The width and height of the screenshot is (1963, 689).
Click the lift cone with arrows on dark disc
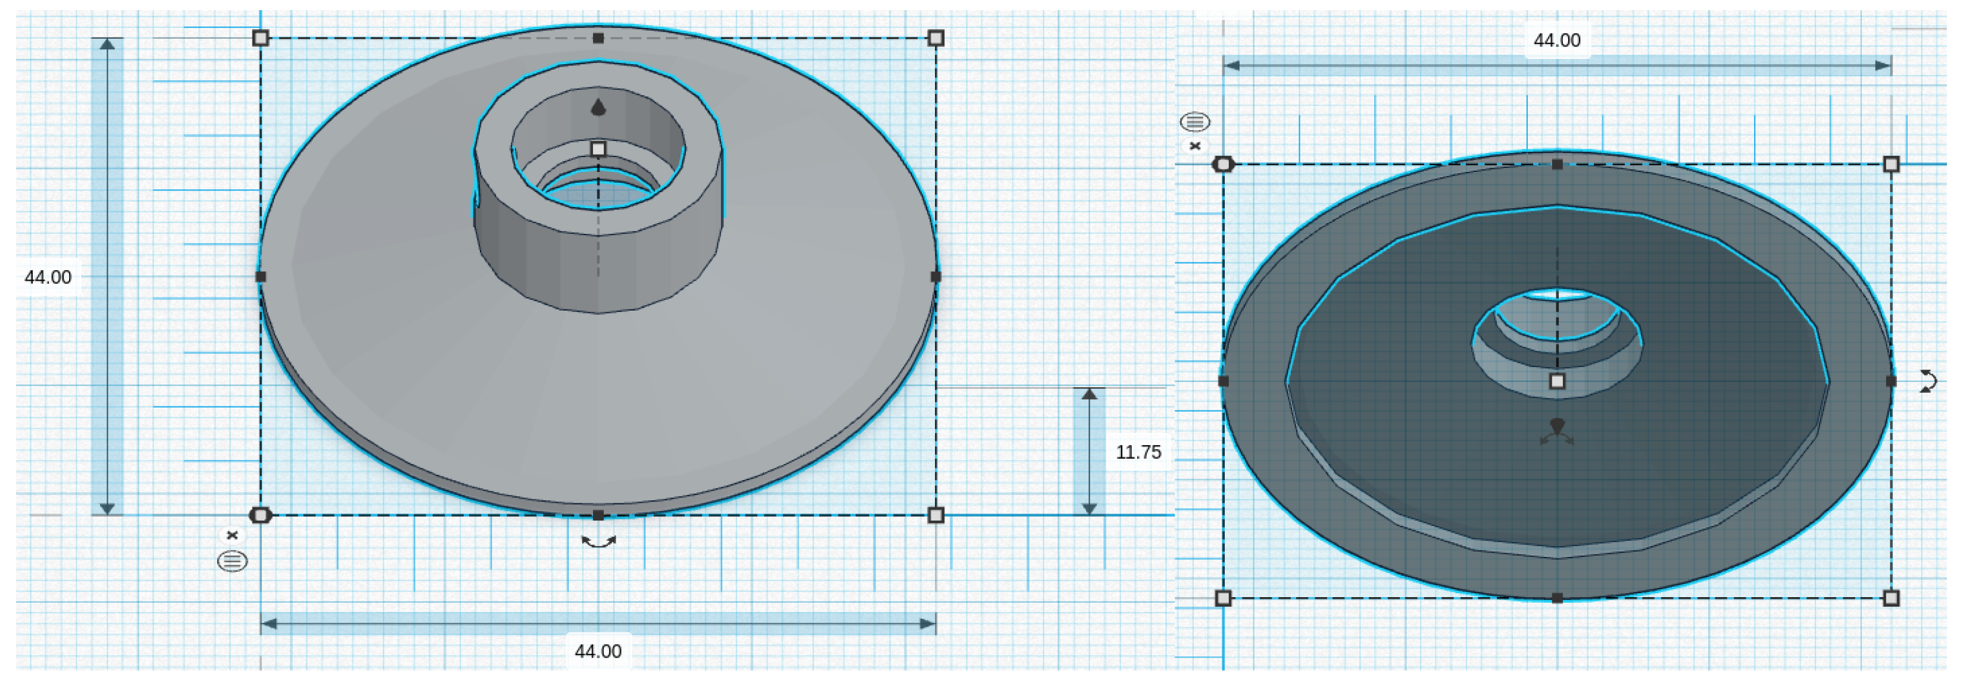1557,428
